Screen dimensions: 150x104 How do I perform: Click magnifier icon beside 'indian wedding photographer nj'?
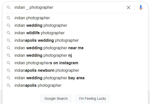tap(9, 55)
